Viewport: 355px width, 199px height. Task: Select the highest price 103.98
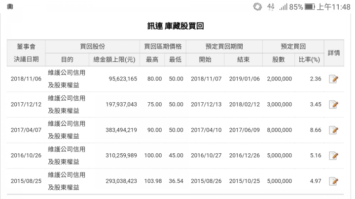pyautogui.click(x=153, y=181)
